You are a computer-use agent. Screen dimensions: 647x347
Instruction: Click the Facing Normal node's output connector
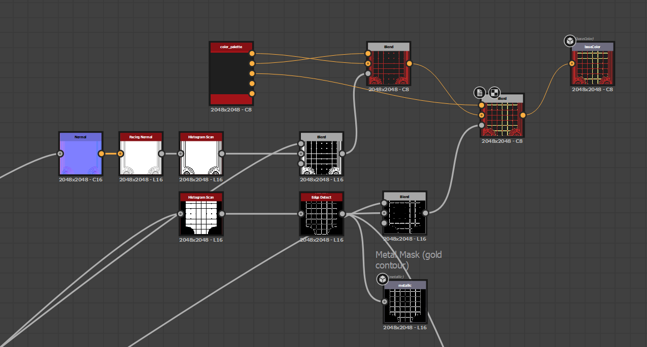point(161,153)
